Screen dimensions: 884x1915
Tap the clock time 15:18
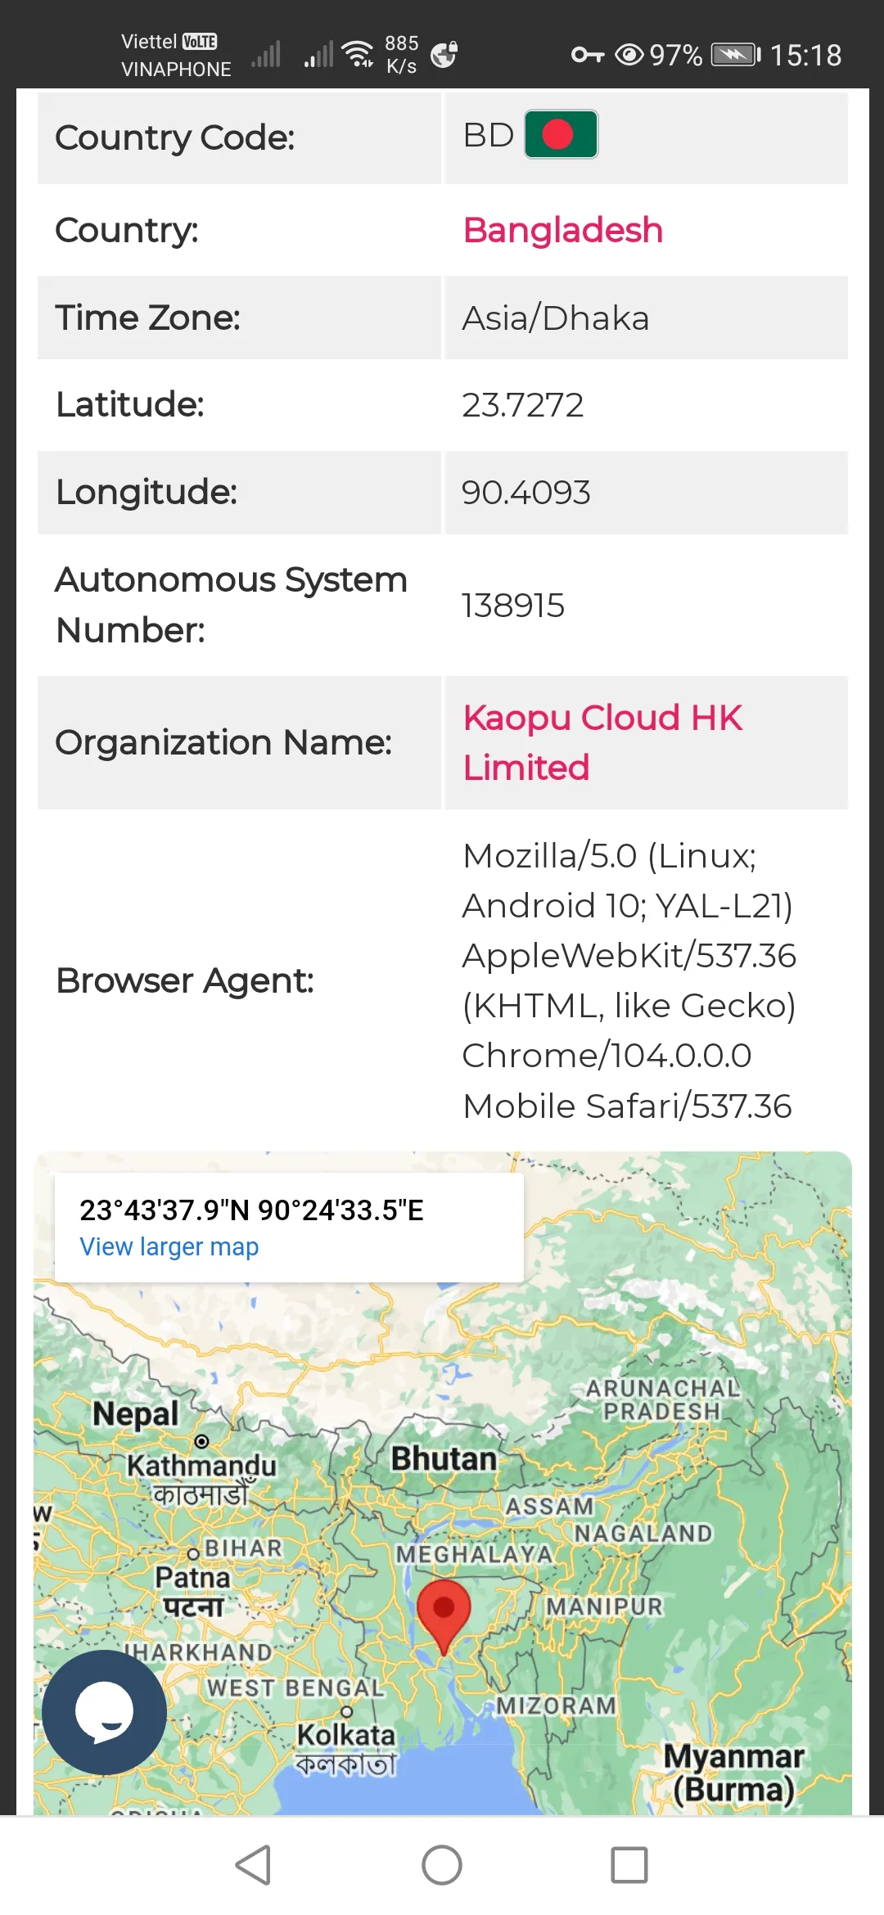click(x=805, y=55)
